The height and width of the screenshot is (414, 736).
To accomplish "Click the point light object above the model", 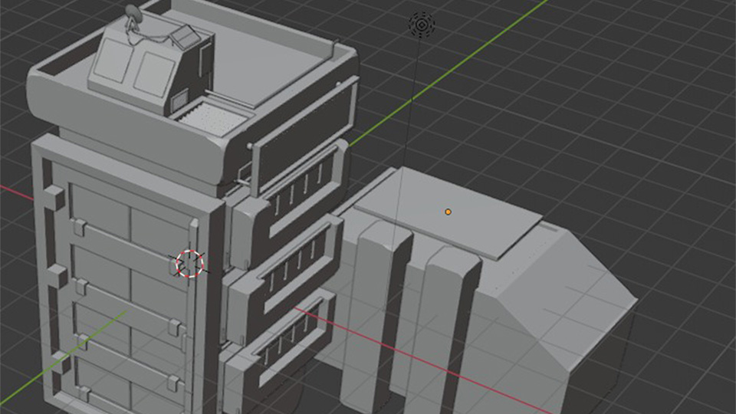I will pyautogui.click(x=421, y=25).
